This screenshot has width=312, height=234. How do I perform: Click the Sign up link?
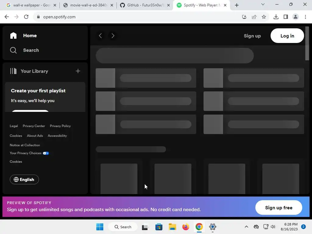252,36
